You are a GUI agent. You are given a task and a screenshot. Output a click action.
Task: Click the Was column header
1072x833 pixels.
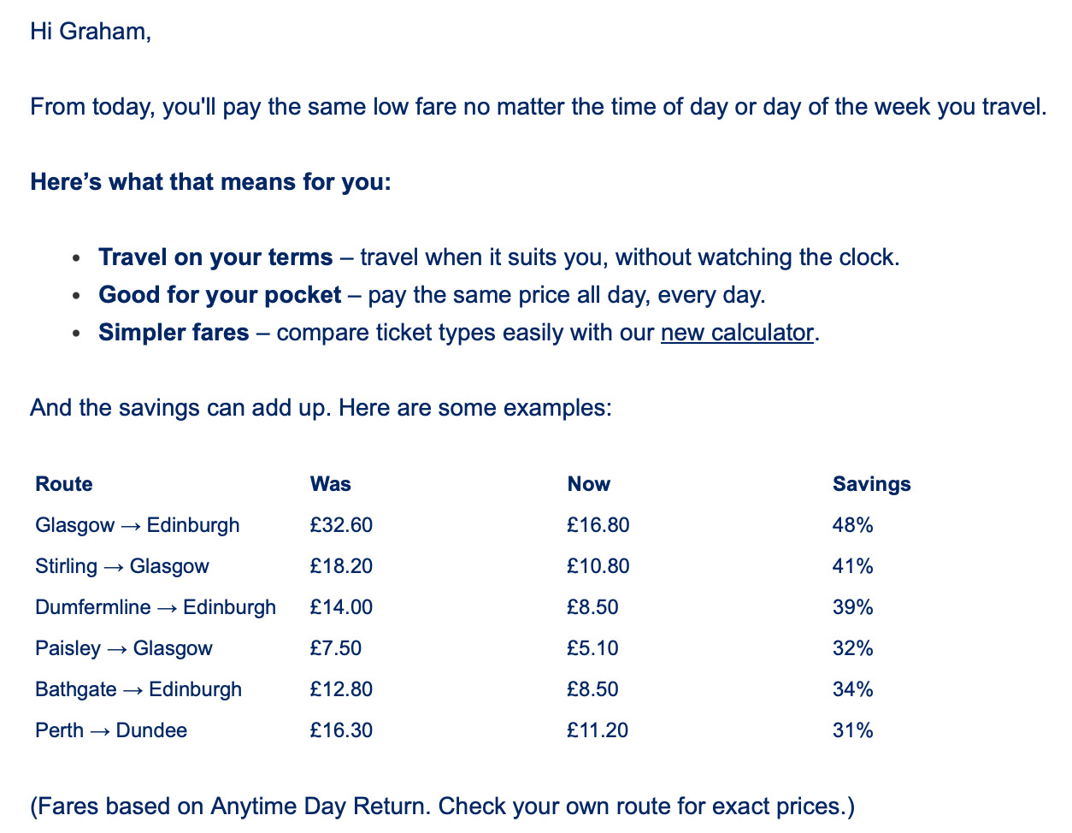click(x=331, y=484)
